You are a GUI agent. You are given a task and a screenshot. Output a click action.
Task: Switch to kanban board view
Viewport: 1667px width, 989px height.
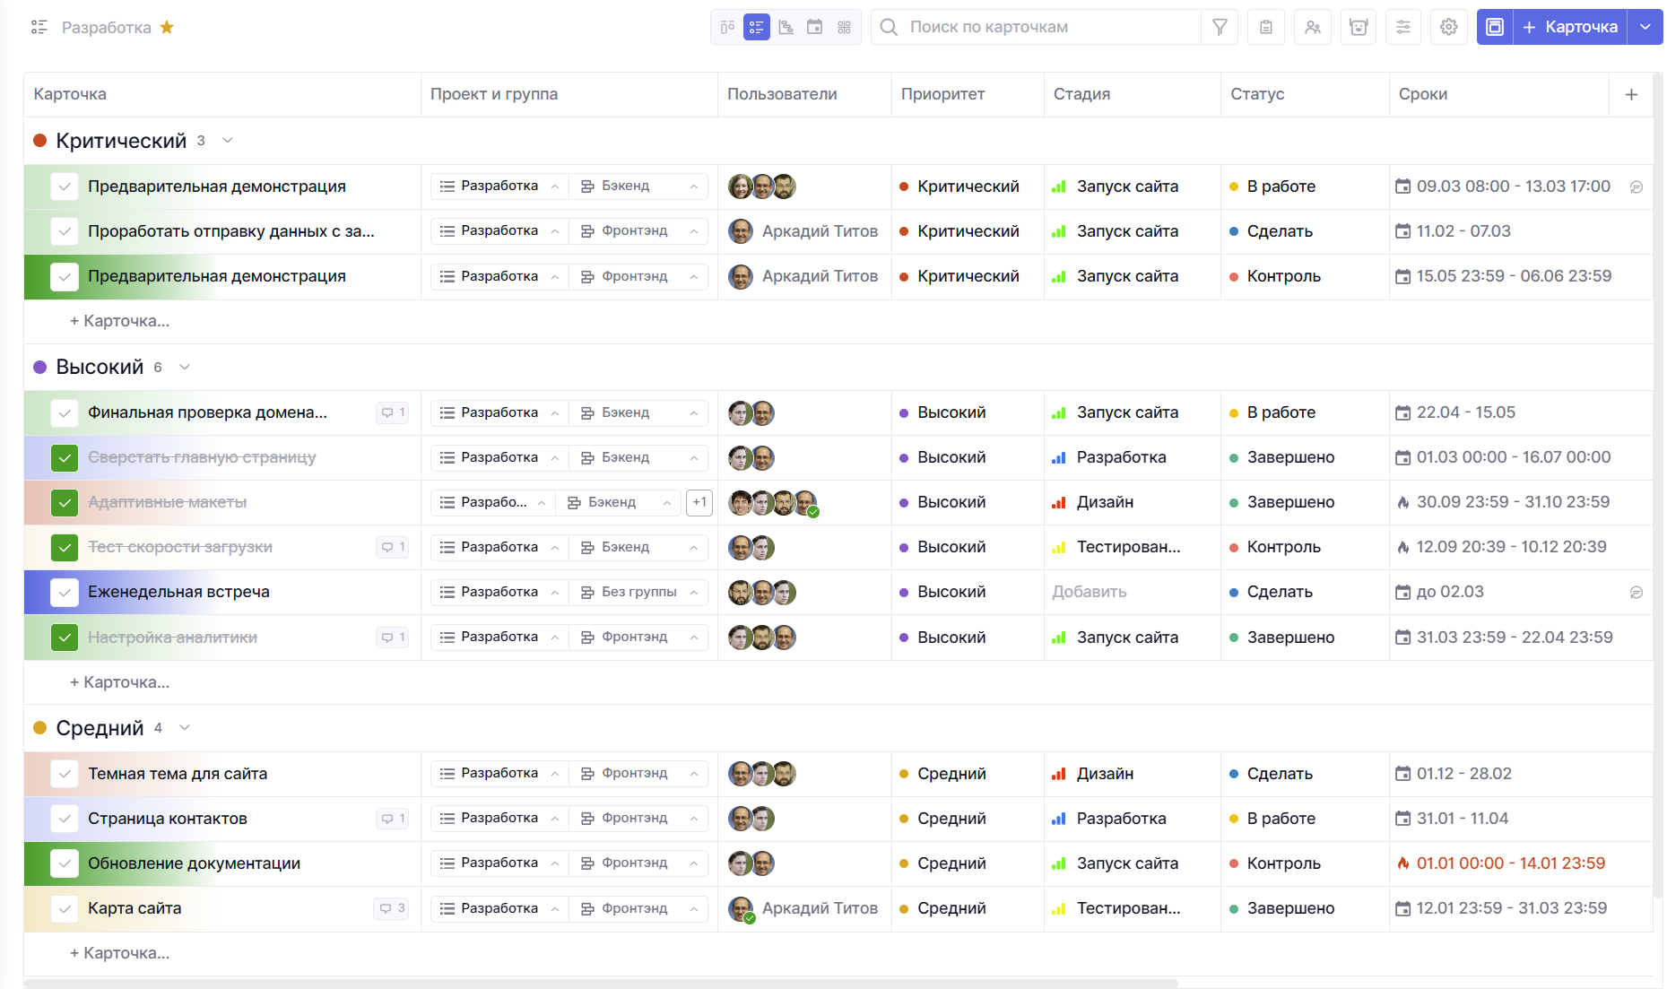point(727,27)
